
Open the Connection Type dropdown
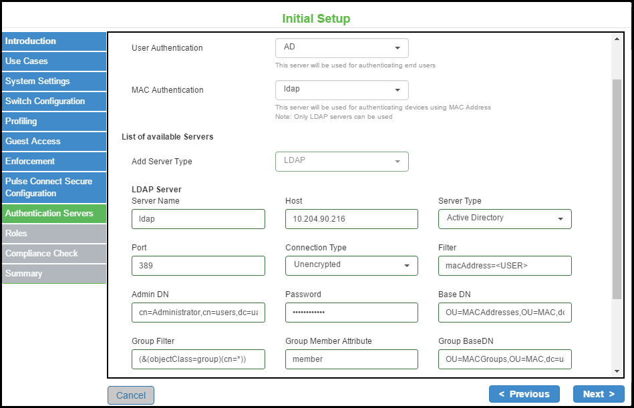351,265
